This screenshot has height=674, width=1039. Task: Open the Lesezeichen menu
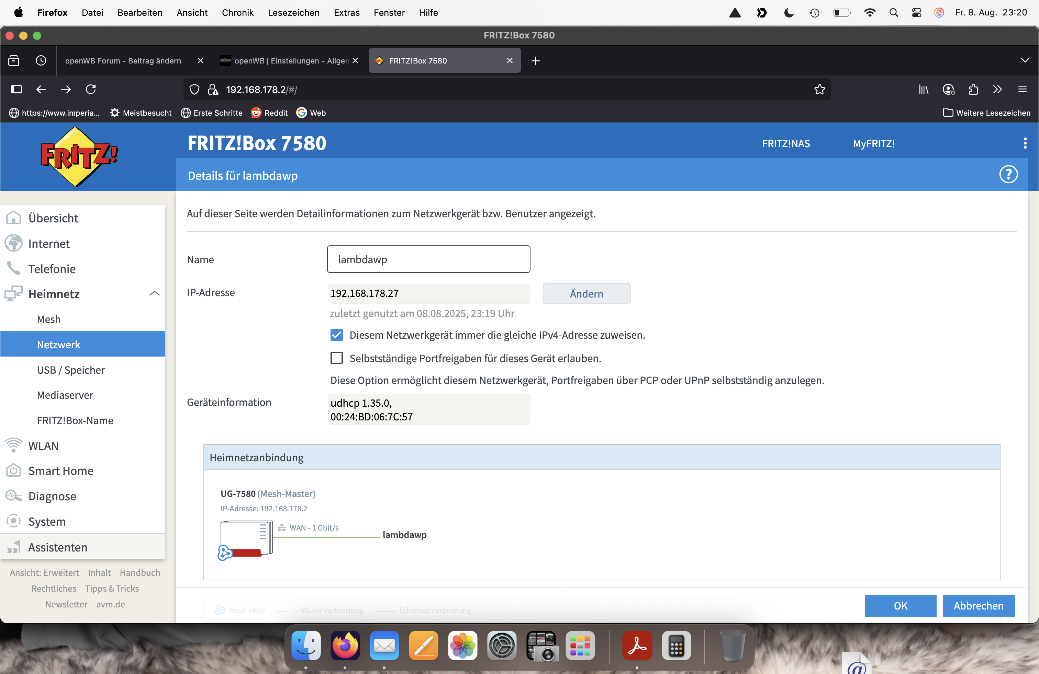pos(293,13)
